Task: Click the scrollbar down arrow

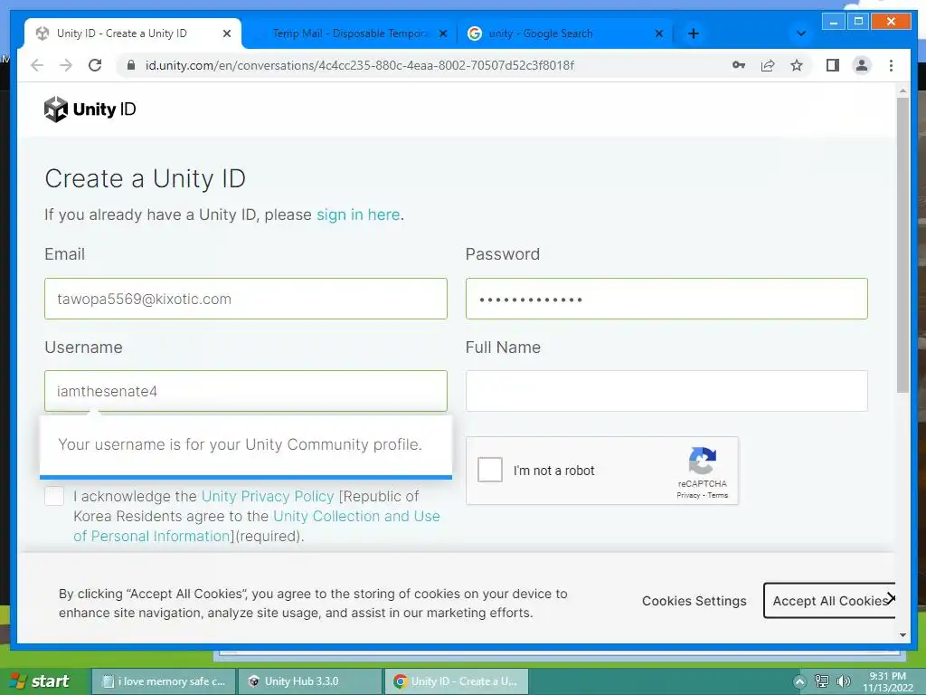Action: point(902,635)
